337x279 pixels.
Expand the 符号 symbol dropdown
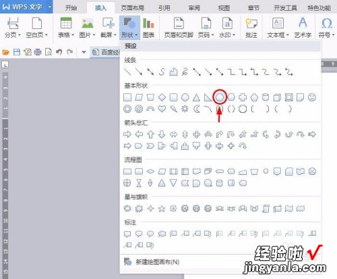pos(326,28)
